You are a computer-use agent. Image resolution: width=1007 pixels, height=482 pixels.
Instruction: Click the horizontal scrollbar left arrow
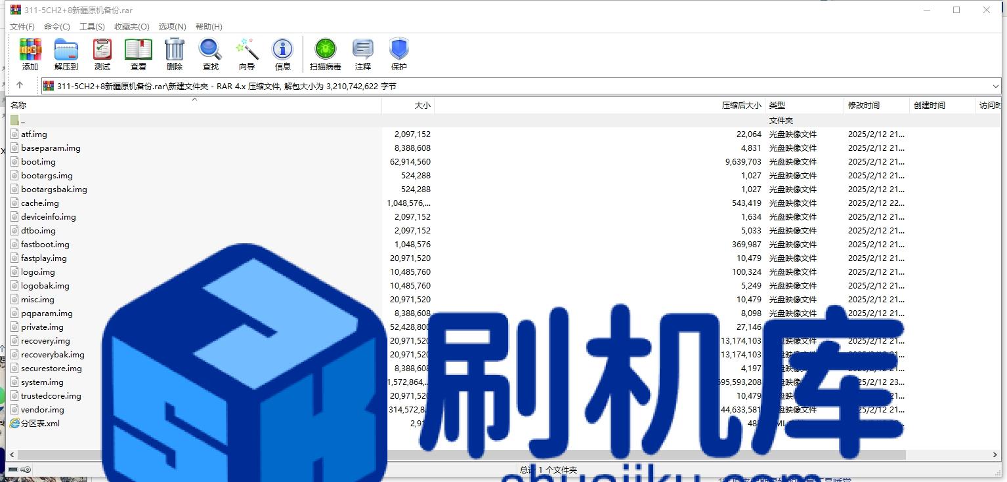pyautogui.click(x=12, y=454)
